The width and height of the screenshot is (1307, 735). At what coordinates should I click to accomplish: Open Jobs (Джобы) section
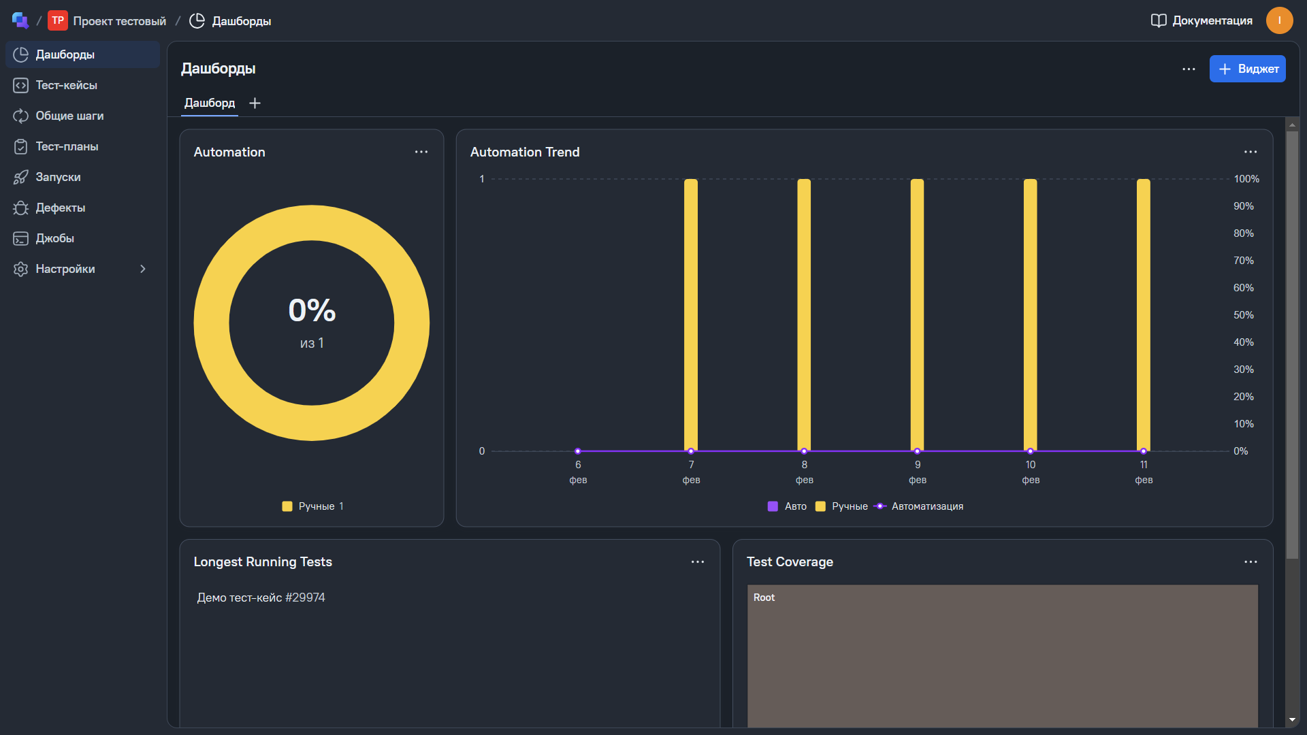[54, 238]
